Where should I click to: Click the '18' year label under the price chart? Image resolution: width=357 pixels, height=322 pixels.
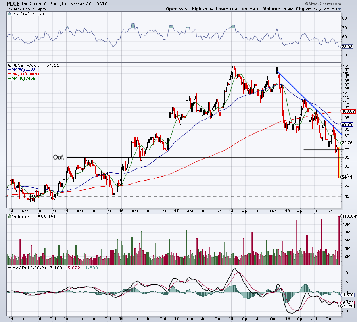231,211
